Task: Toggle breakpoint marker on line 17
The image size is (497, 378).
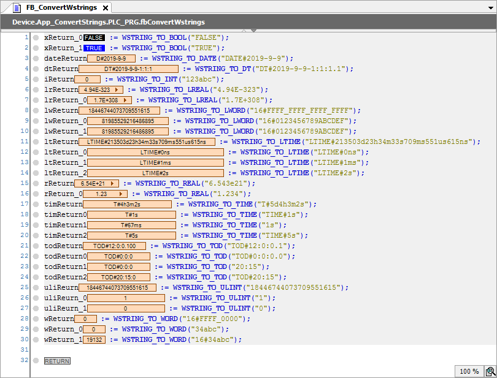Action: [x=36, y=204]
